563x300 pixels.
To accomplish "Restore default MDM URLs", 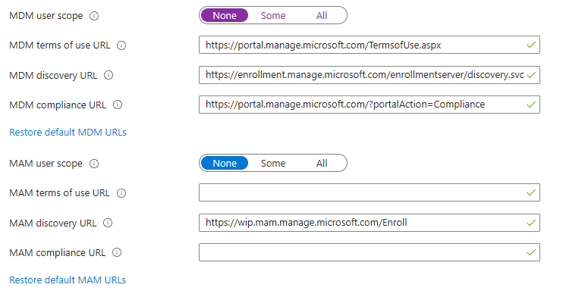I will click(x=68, y=133).
